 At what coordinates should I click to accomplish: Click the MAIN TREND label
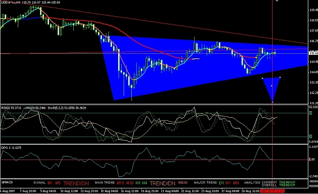point(105,183)
